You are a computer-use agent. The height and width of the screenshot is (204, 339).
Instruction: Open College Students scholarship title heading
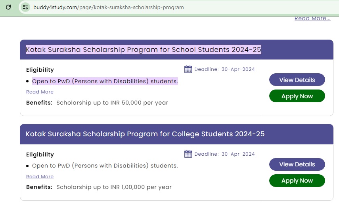click(x=145, y=134)
